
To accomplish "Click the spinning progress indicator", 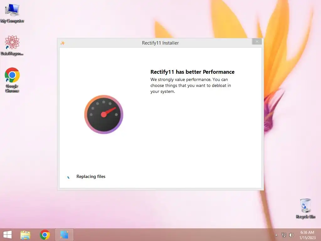I will tap(68, 177).
